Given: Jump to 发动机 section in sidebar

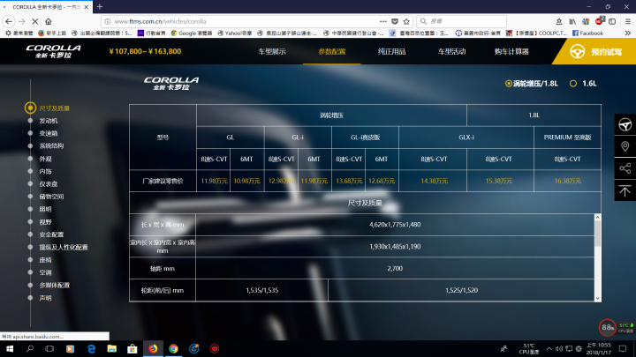Looking at the screenshot, I should point(49,121).
